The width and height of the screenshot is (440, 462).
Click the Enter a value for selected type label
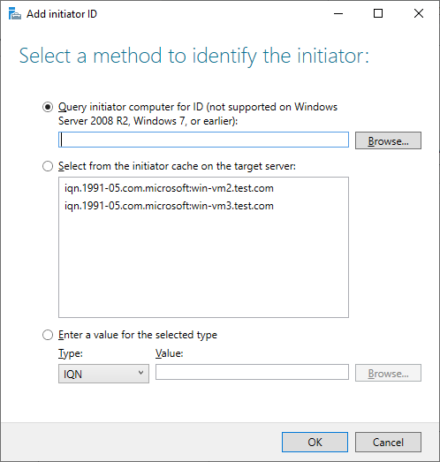point(138,335)
